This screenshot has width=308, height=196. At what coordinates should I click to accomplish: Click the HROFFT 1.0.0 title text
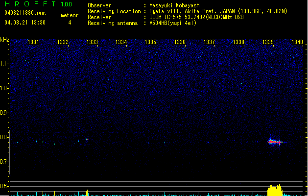coord(39,4)
